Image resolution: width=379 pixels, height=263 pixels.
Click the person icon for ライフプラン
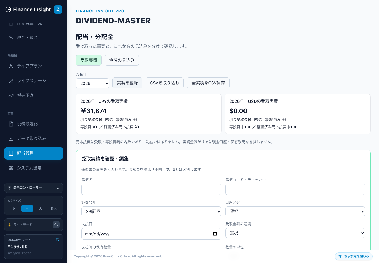coord(11,66)
